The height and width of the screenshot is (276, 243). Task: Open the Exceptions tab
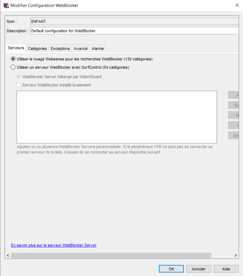[x=60, y=49]
